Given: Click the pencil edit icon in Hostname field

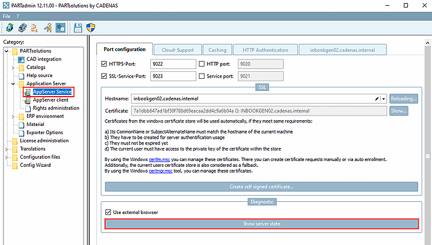Looking at the screenshot, I should [x=377, y=99].
